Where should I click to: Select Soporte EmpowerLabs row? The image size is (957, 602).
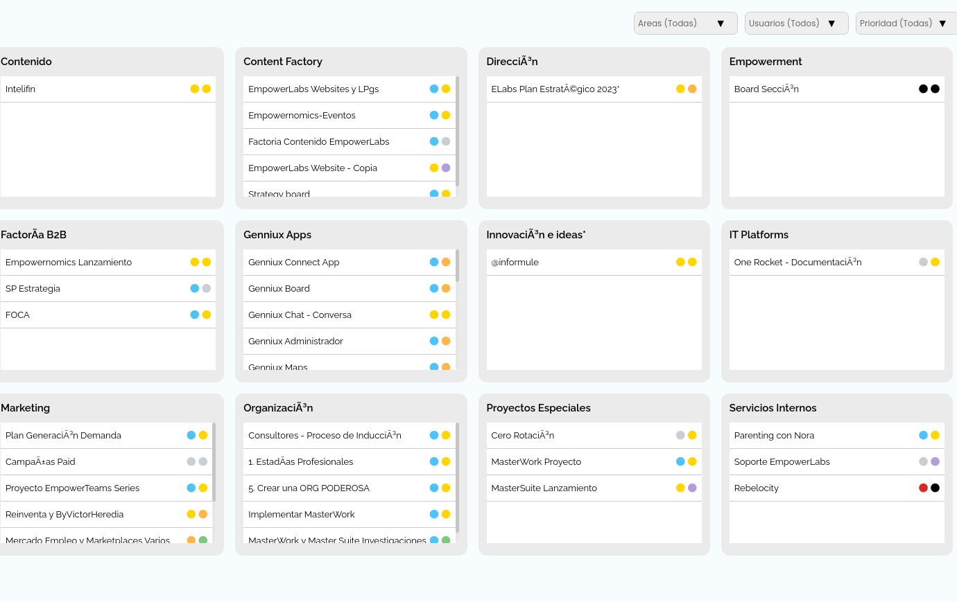[x=837, y=461]
